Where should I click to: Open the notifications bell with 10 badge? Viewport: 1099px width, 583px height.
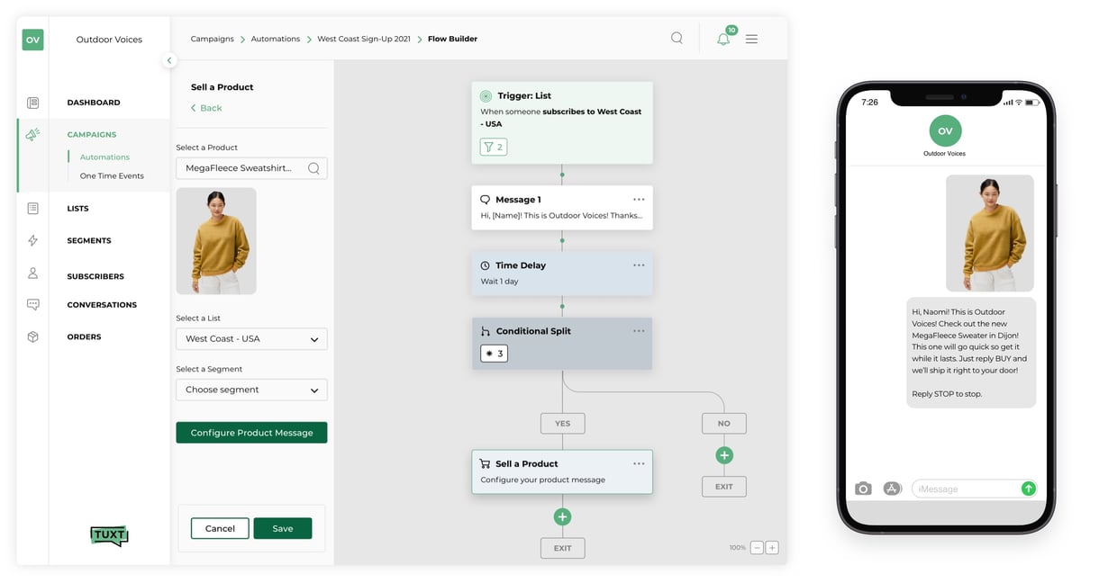[724, 38]
